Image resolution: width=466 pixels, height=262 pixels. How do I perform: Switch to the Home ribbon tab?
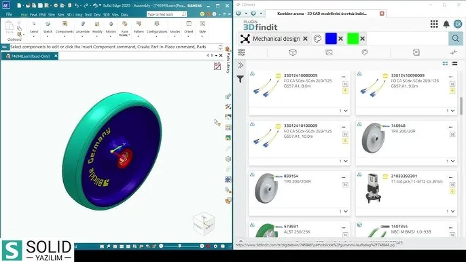coord(24,14)
